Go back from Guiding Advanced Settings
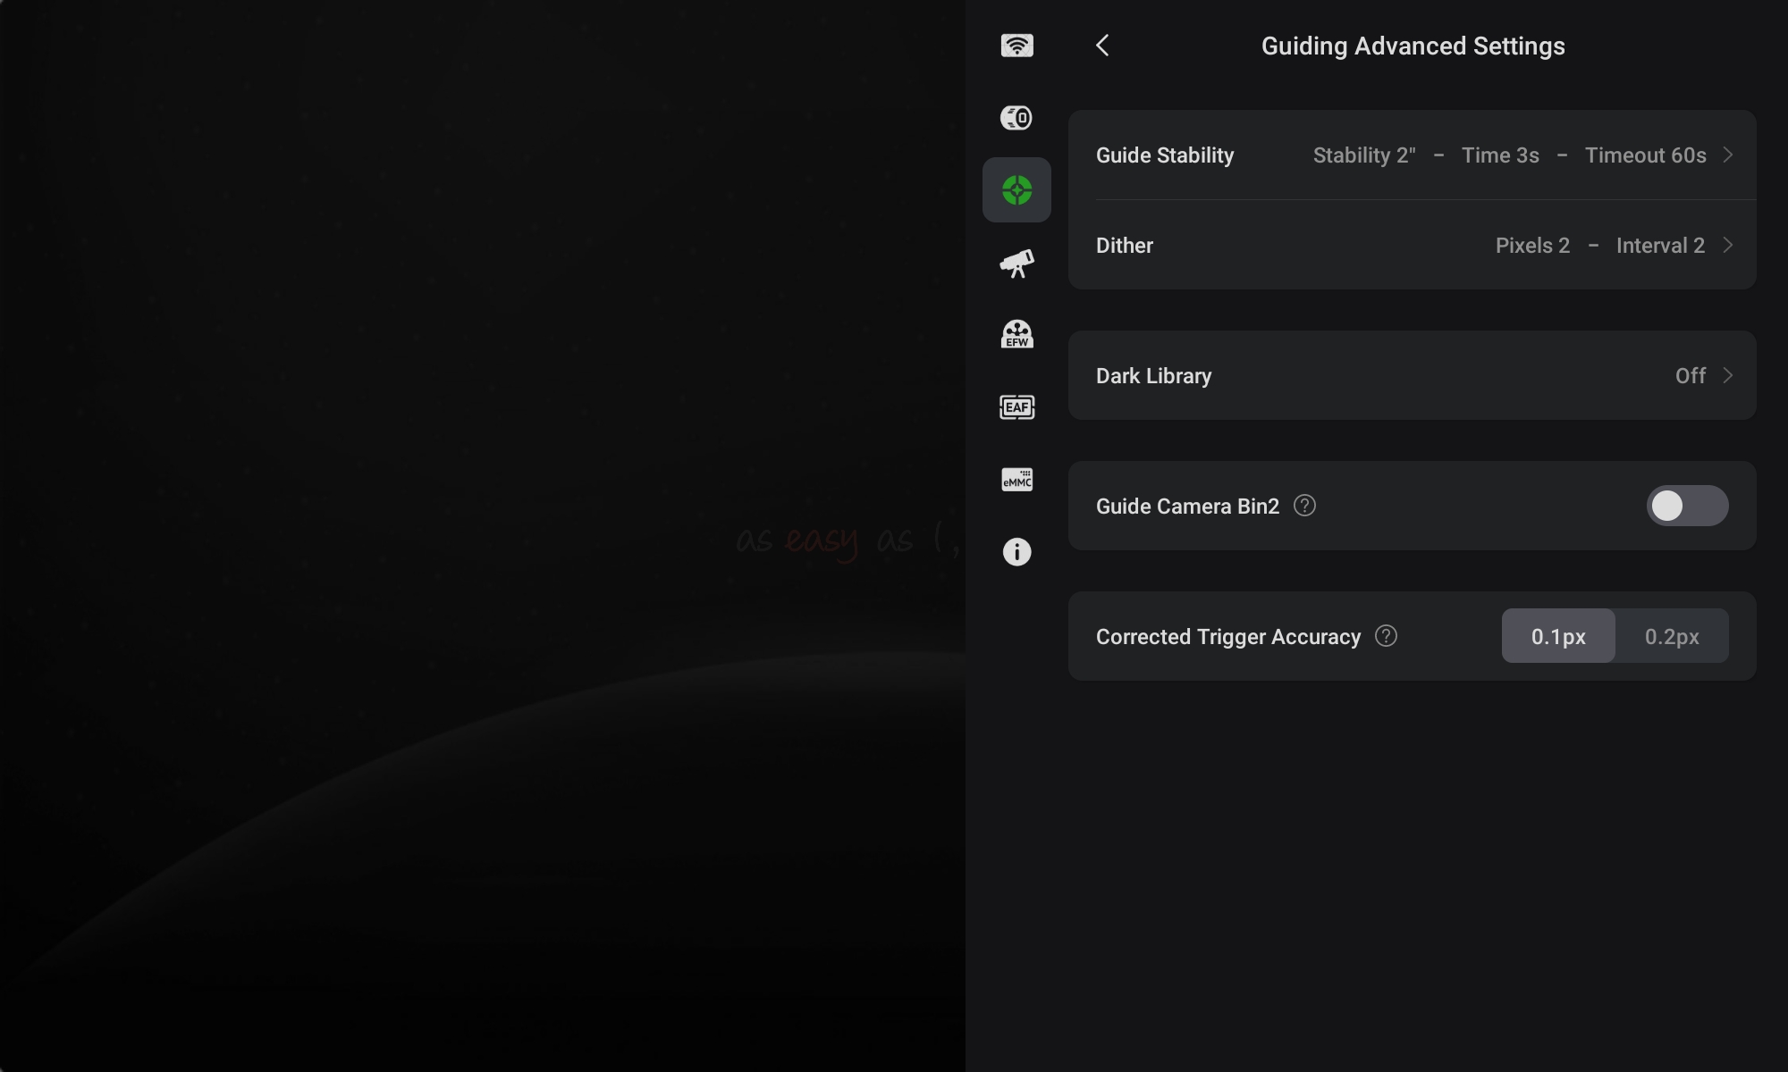Viewport: 1788px width, 1072px height. click(1102, 46)
